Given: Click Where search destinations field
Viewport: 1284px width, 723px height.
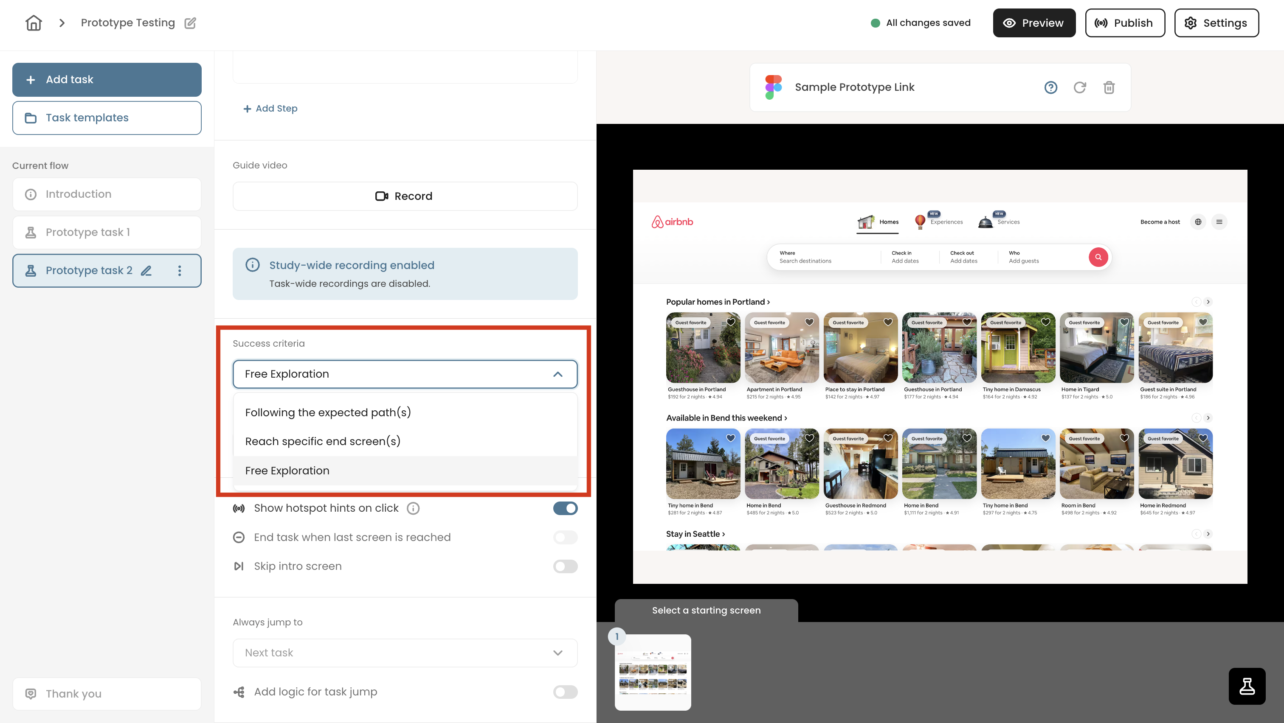Looking at the screenshot, I should tap(825, 257).
